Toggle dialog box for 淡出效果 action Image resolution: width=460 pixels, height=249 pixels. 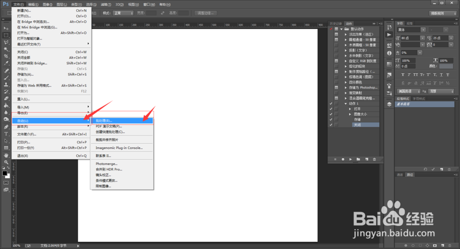click(337, 34)
